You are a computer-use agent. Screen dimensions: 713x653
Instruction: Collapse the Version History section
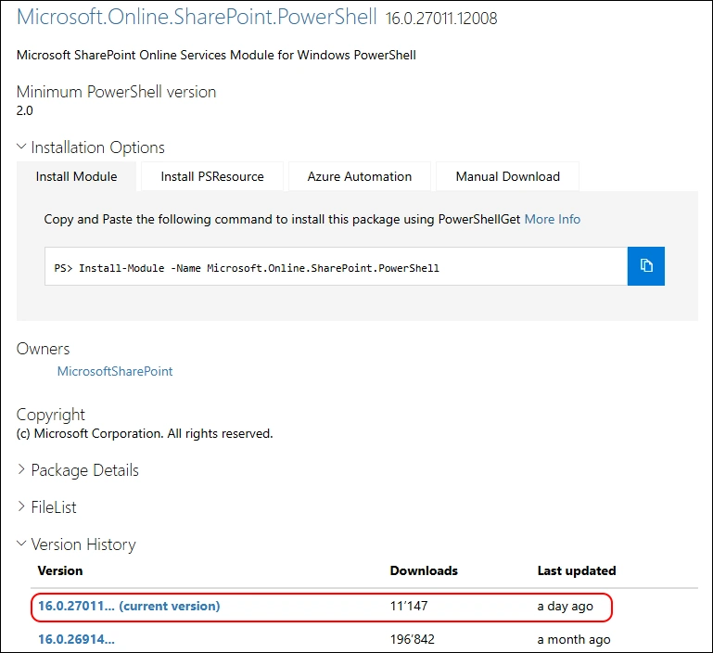click(x=76, y=544)
